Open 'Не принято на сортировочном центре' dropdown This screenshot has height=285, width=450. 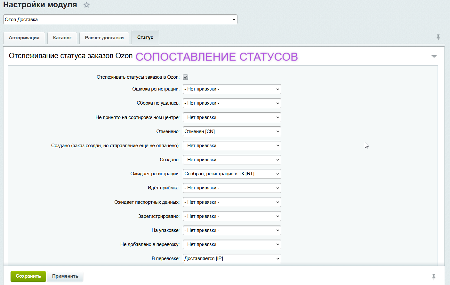tap(232, 117)
